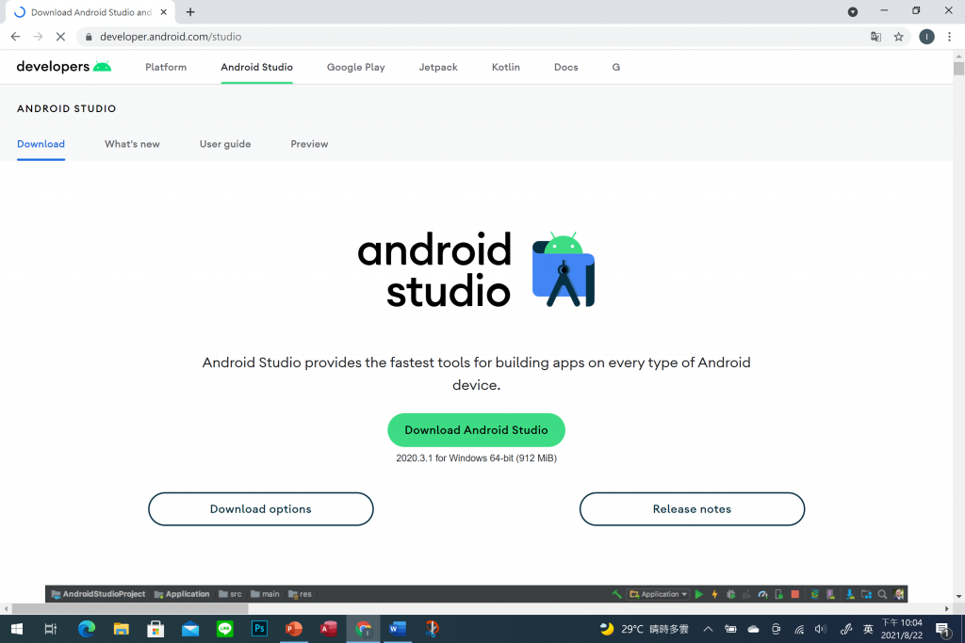Open Microsoft Store from the taskbar
This screenshot has width=965, height=643.
click(155, 629)
